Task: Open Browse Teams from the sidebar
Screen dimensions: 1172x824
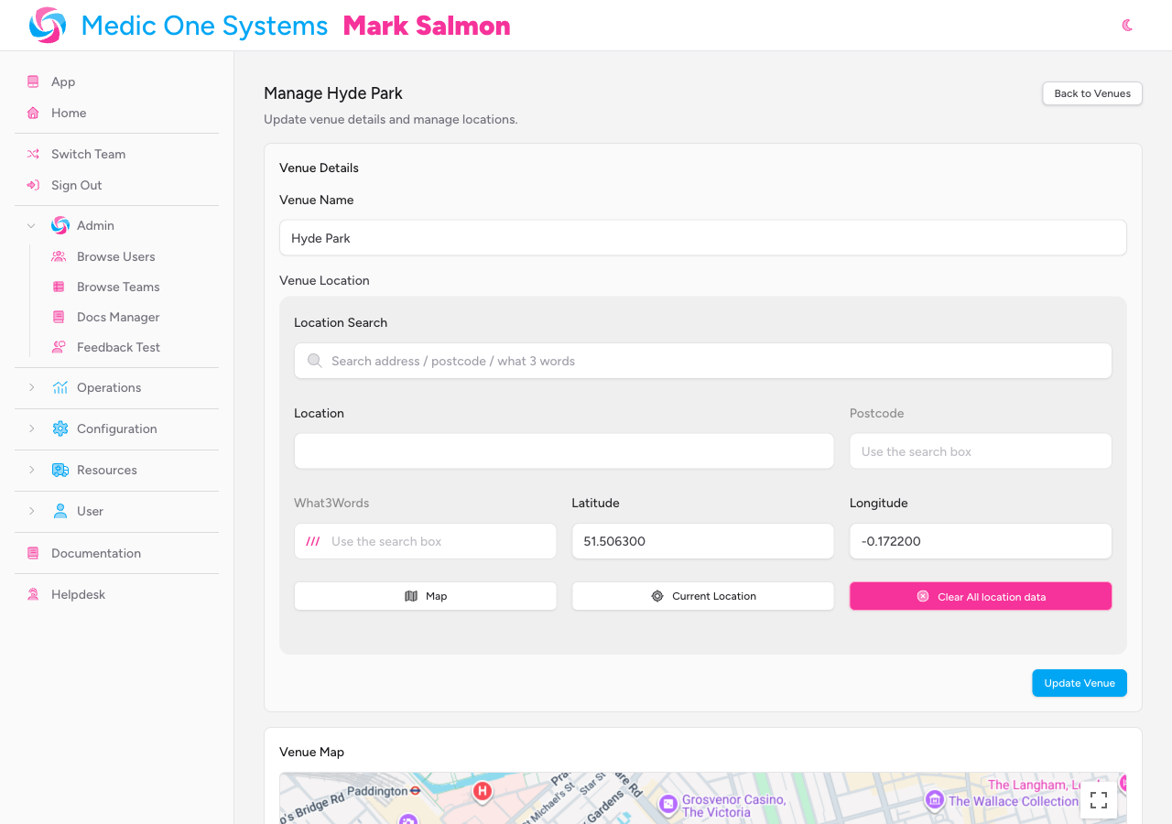Action: 119,287
